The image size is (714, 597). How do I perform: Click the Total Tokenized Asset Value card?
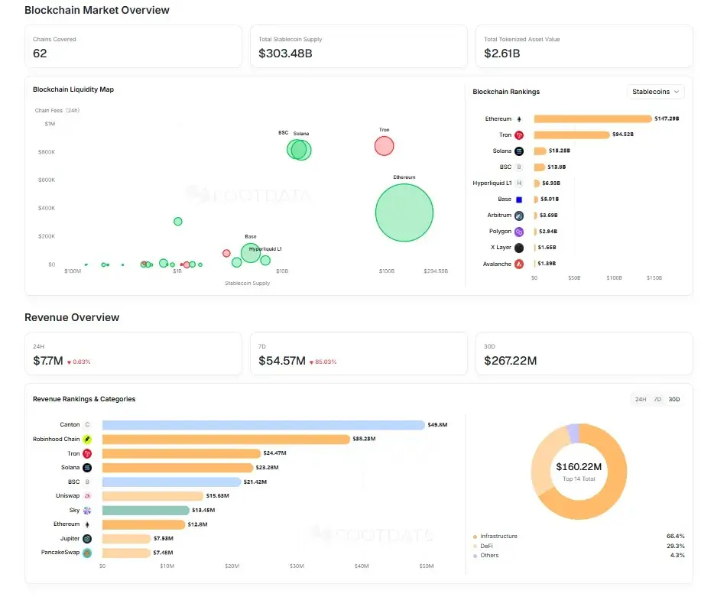584,47
